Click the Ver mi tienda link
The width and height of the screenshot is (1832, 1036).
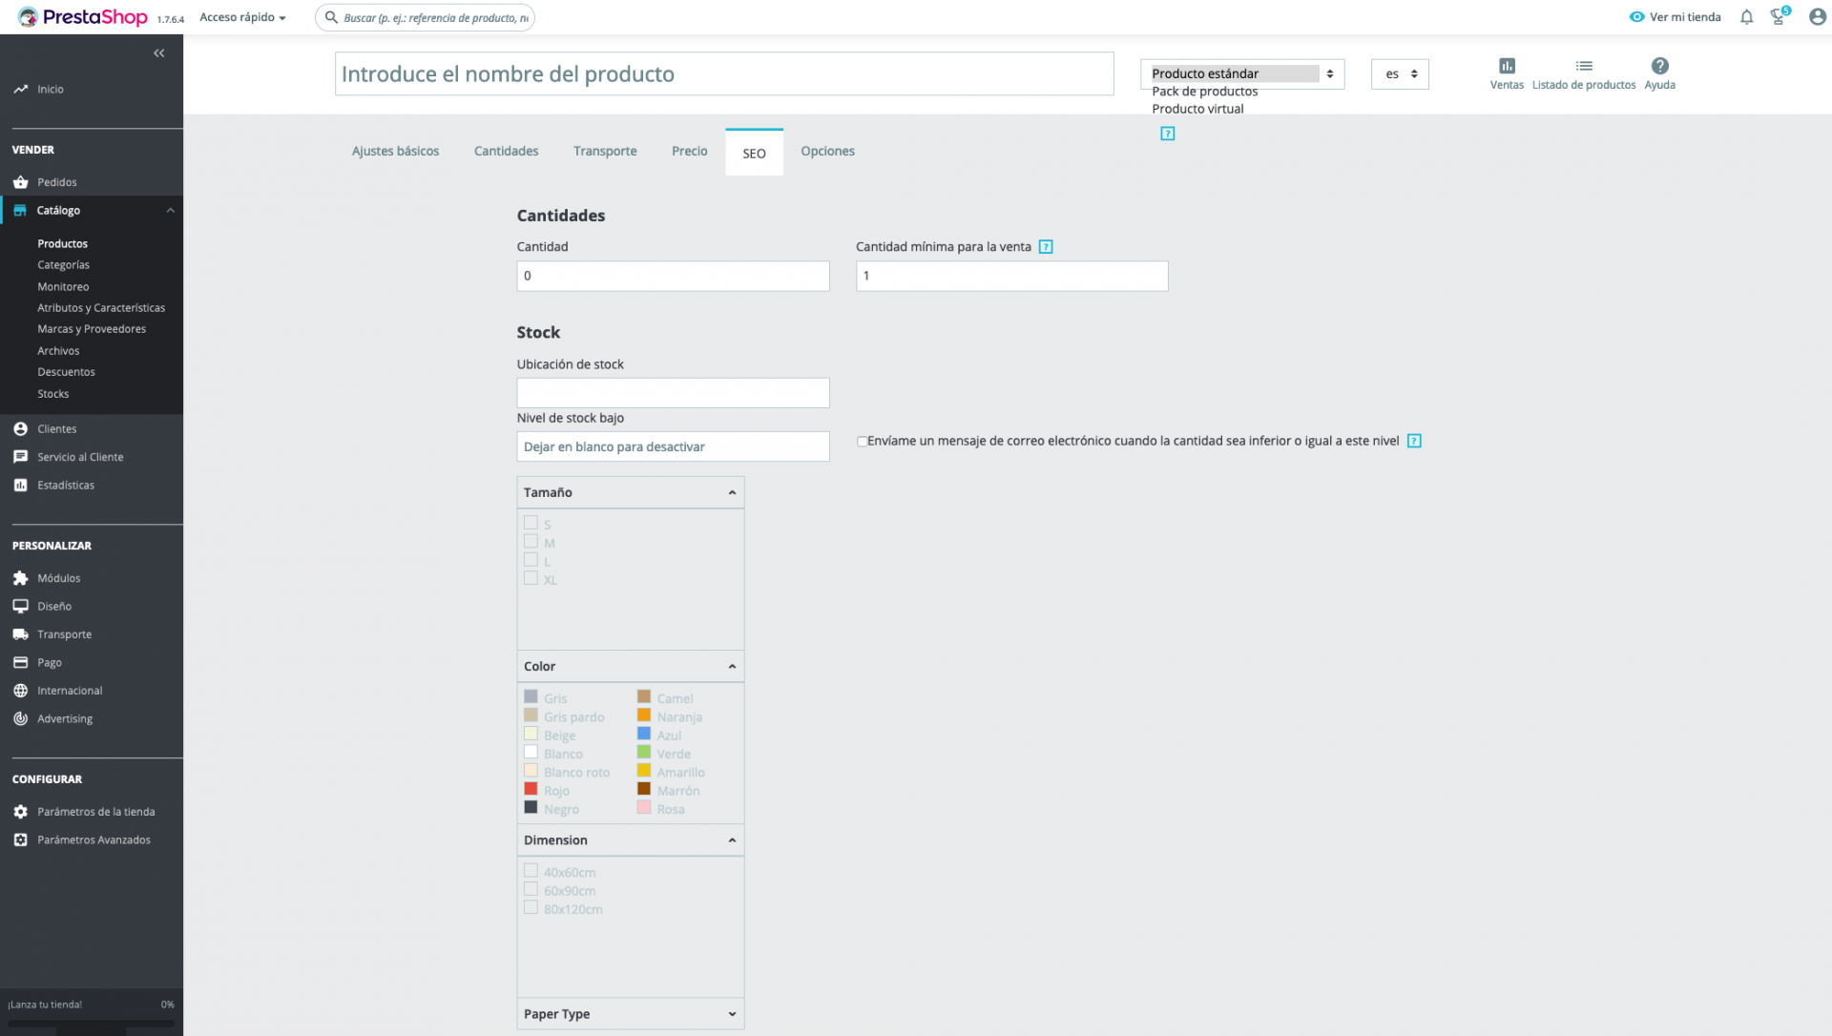(1675, 17)
